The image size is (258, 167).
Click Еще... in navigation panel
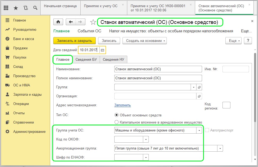click(x=246, y=31)
